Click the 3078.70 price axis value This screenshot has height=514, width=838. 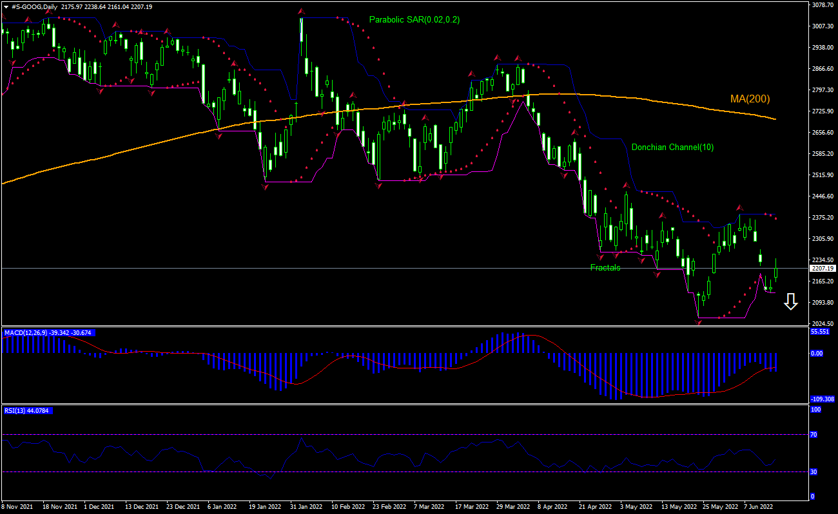[x=823, y=5]
